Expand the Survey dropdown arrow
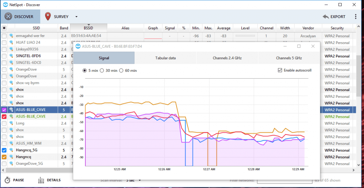Image resolution: width=364 pixels, height=188 pixels. pos(76,17)
